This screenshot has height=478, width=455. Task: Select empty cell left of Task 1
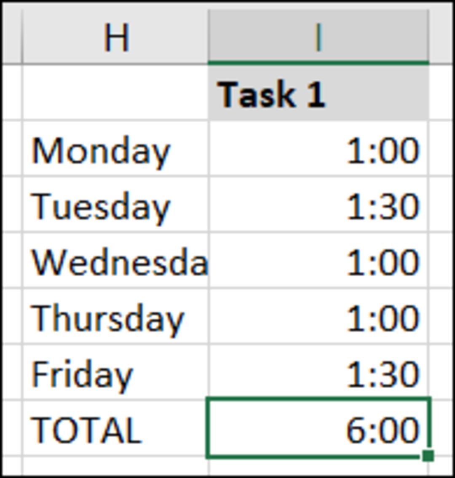[x=115, y=92]
